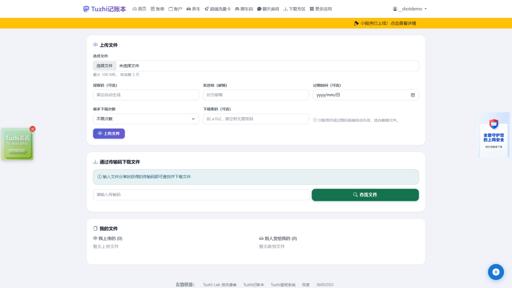This screenshot has height=288, width=512.
Task: Click the blue round pause button
Action: (496, 272)
